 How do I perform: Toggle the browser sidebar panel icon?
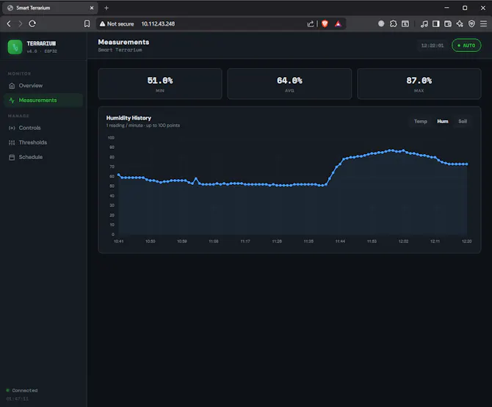(436, 23)
